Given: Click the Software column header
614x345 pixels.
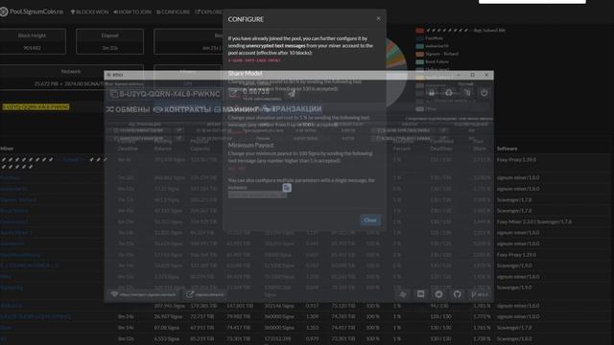Looking at the screenshot, I should tap(507, 149).
